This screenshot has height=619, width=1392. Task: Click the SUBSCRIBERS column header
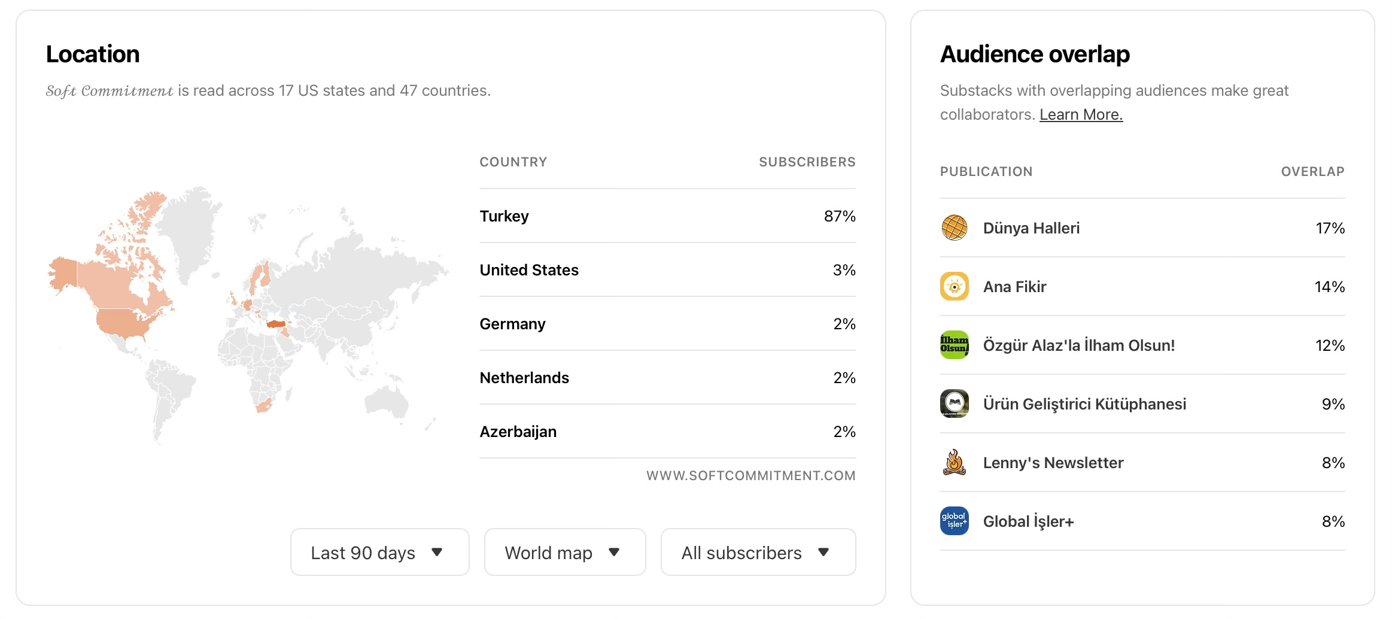pos(807,162)
